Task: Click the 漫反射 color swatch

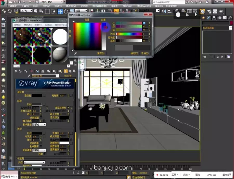Action: [x=37, y=96]
